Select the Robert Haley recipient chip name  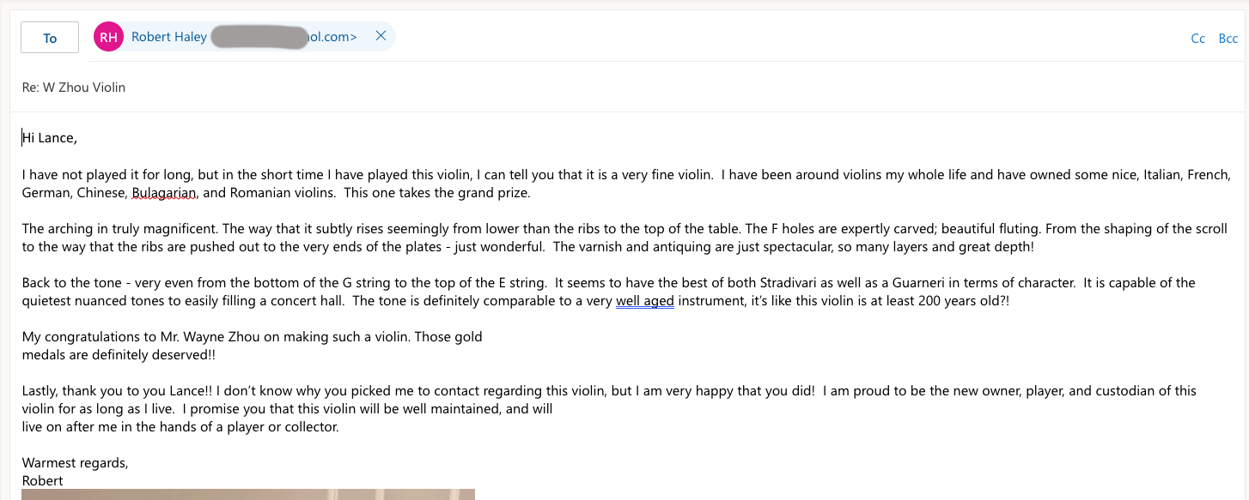click(x=168, y=37)
